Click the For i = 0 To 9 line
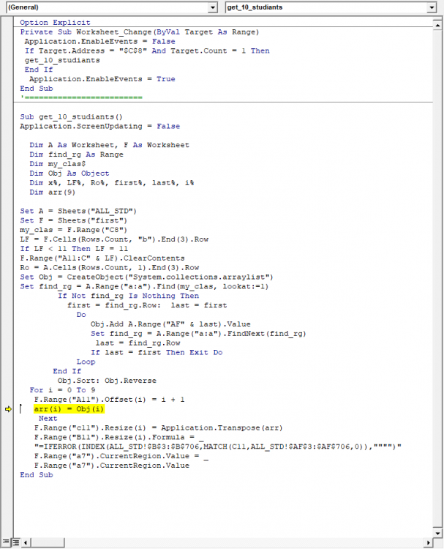Viewport: 444px width, 549px height. pos(63,390)
